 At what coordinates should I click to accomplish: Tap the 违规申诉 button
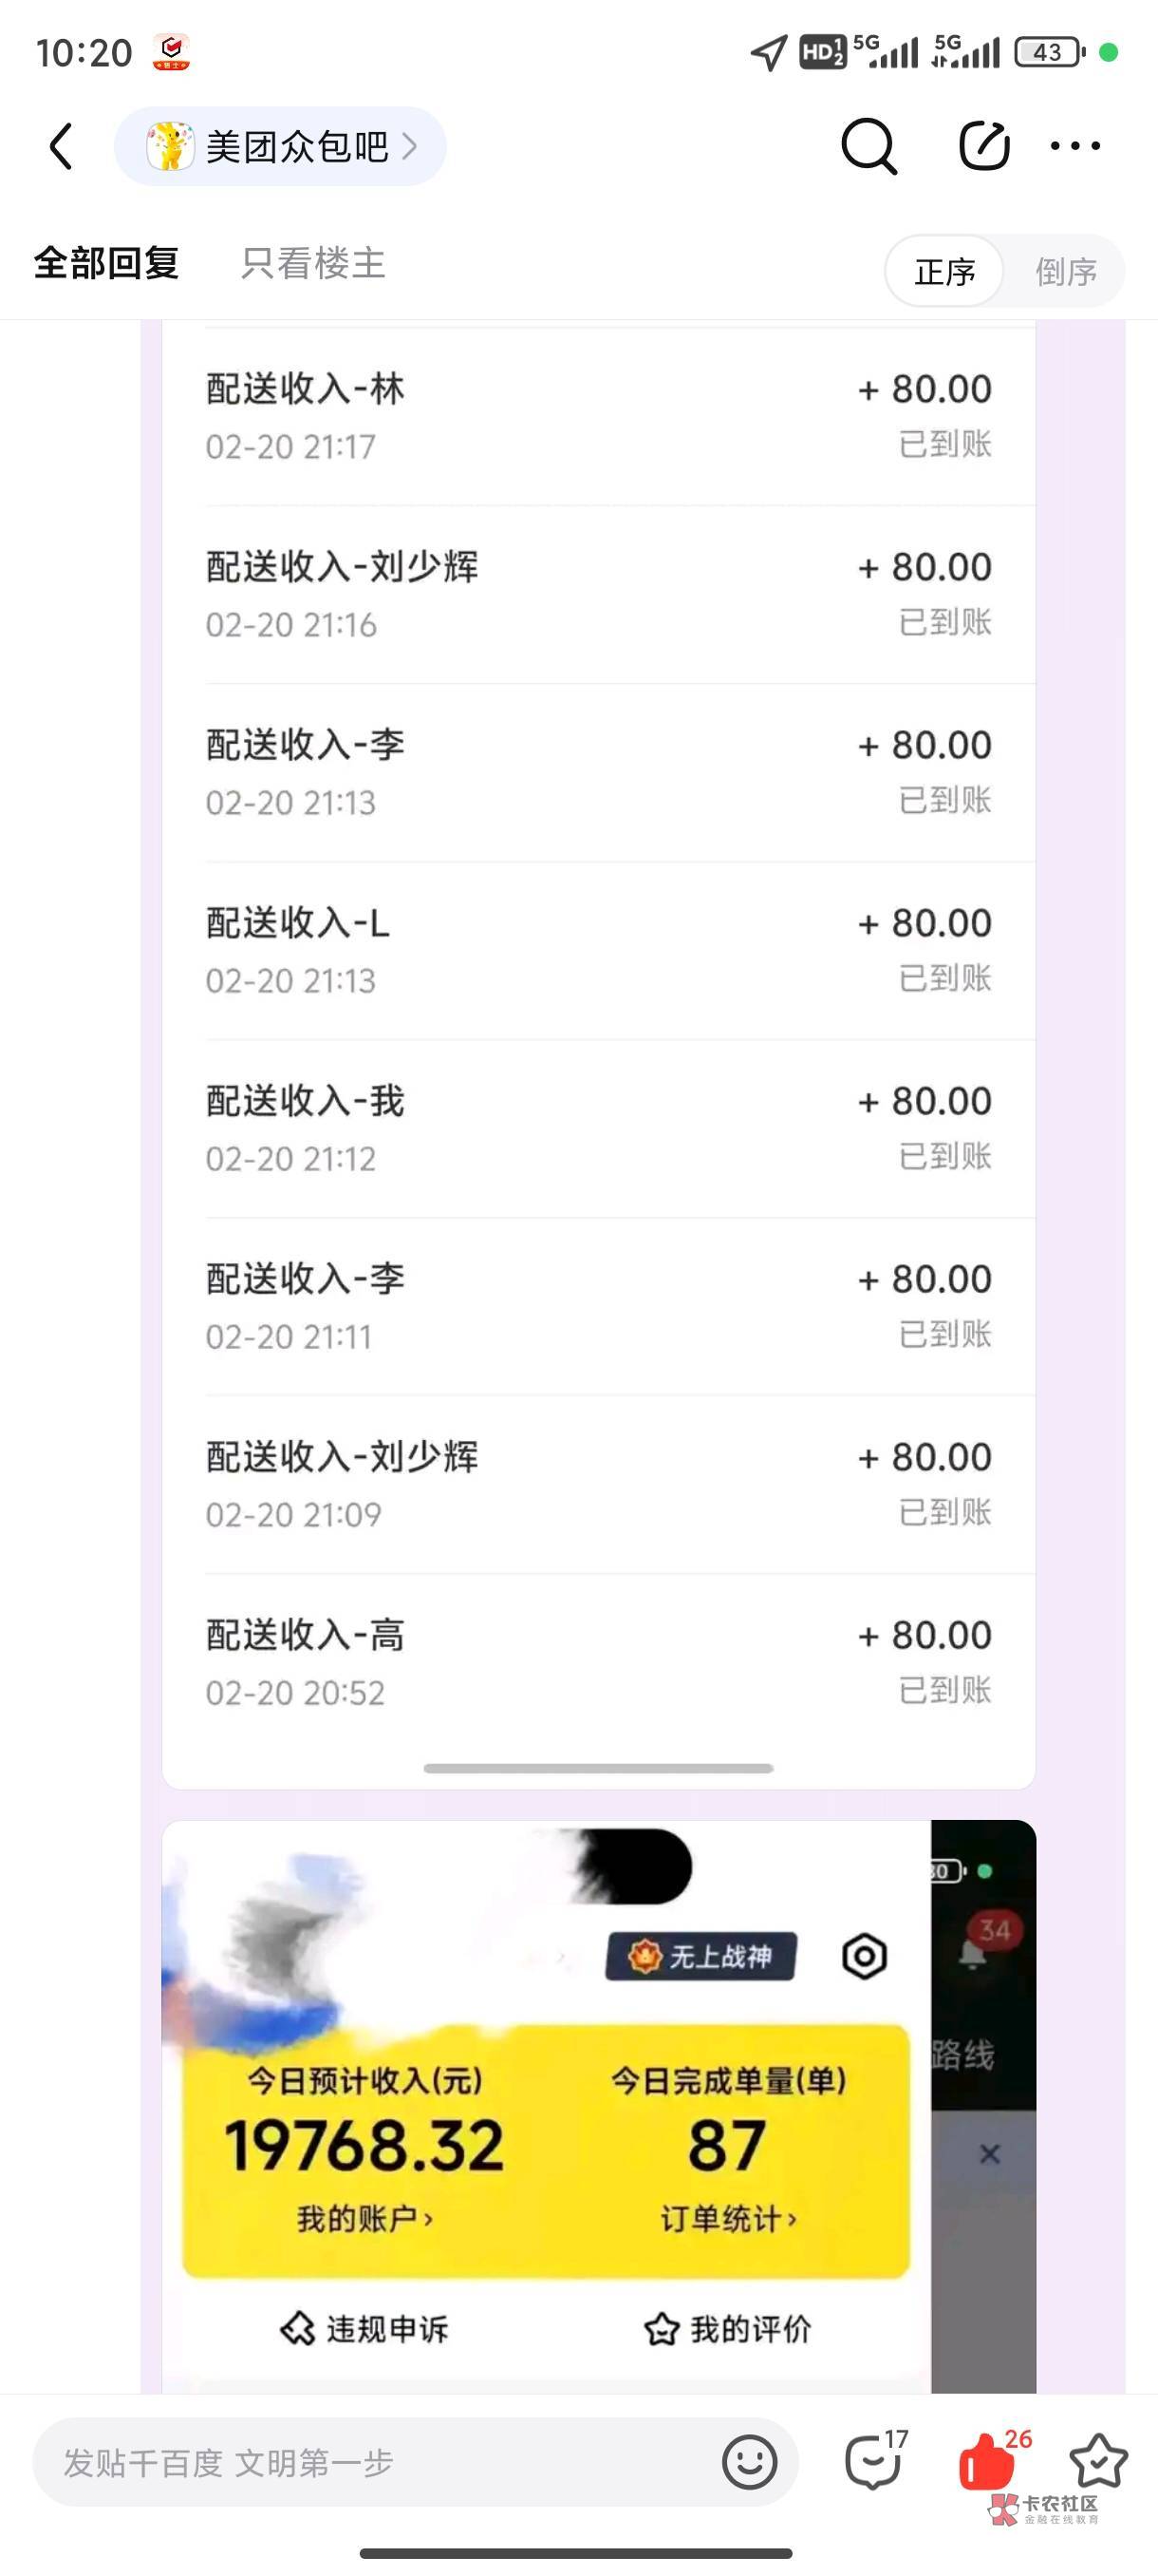coord(364,2329)
